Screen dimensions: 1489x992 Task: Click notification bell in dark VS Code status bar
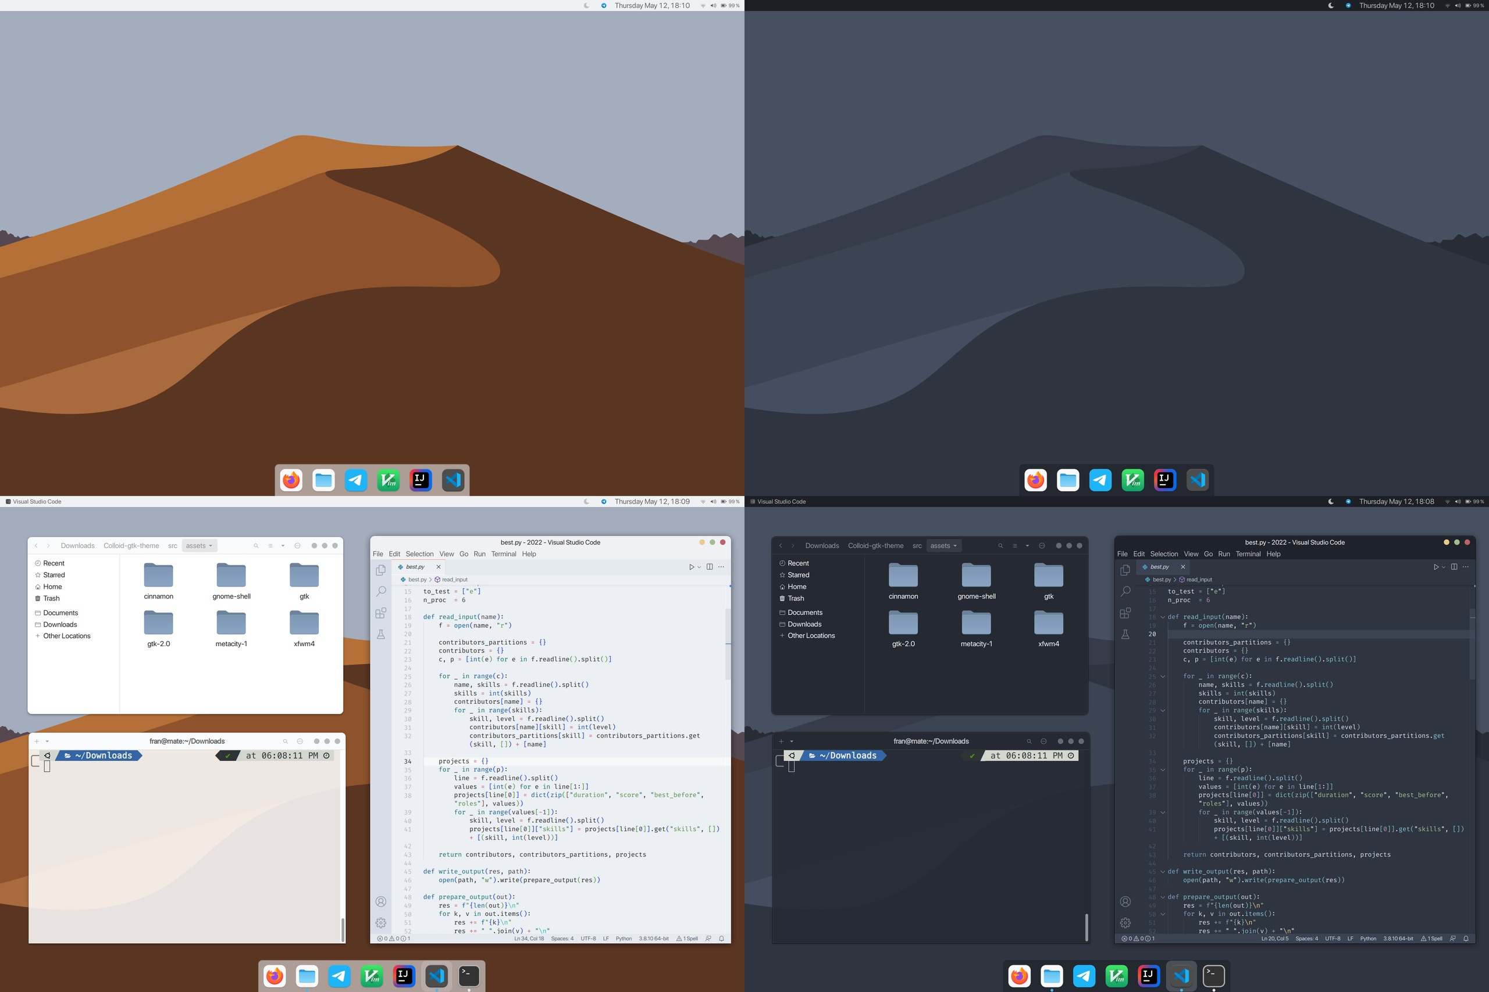coord(1466,938)
